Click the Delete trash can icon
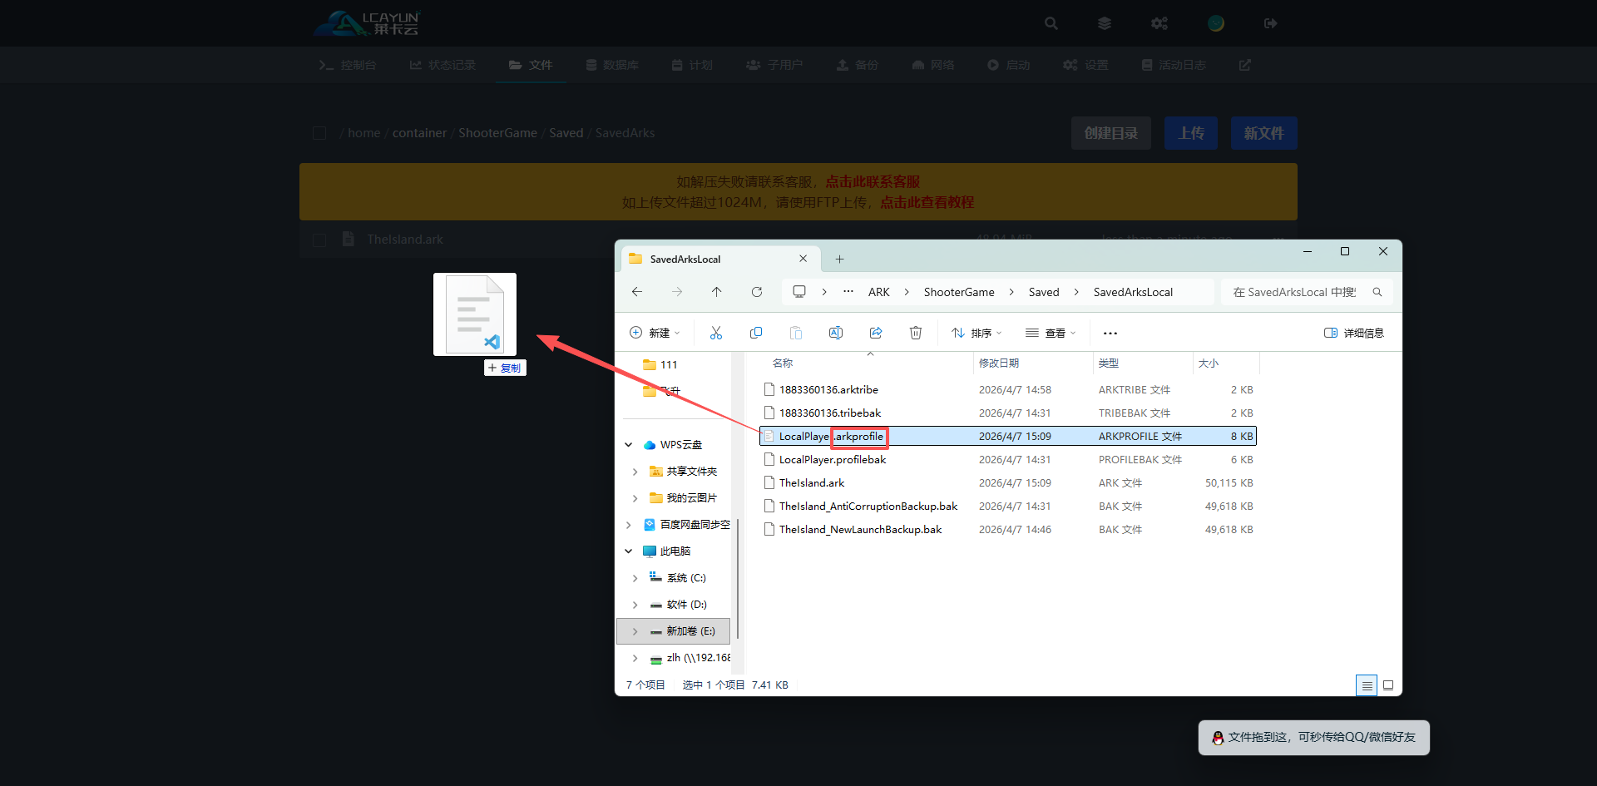 [915, 333]
